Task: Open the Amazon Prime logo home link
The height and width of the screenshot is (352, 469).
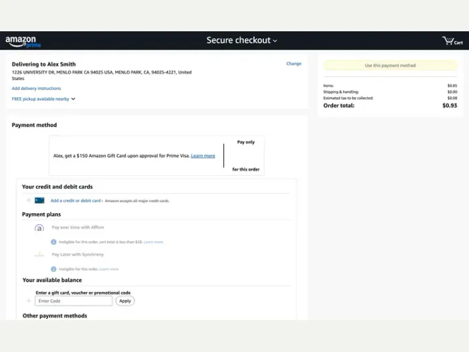Action: tap(23, 41)
